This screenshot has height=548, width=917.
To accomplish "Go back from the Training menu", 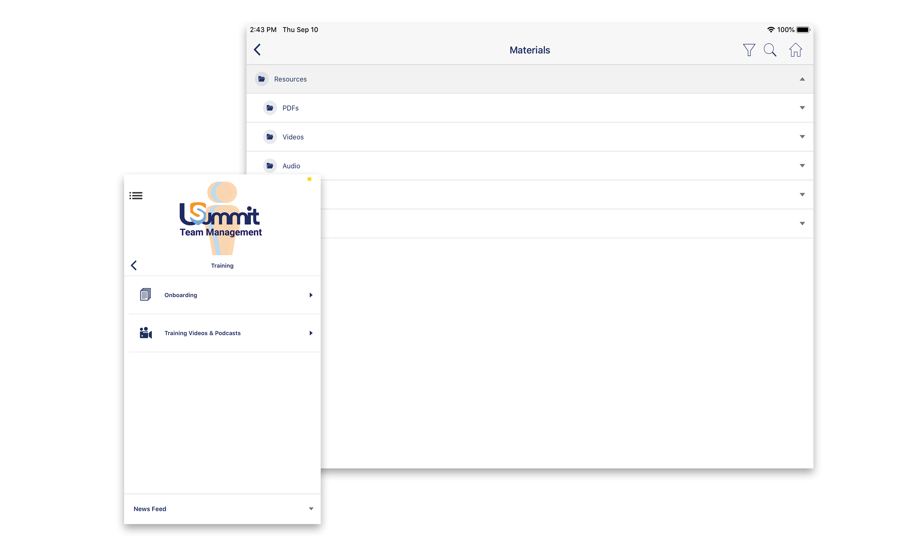I will point(134,265).
